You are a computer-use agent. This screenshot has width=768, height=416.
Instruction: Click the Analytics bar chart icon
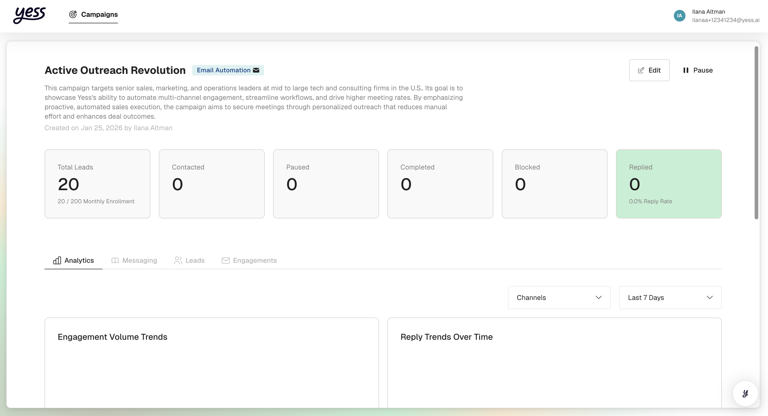tap(57, 260)
